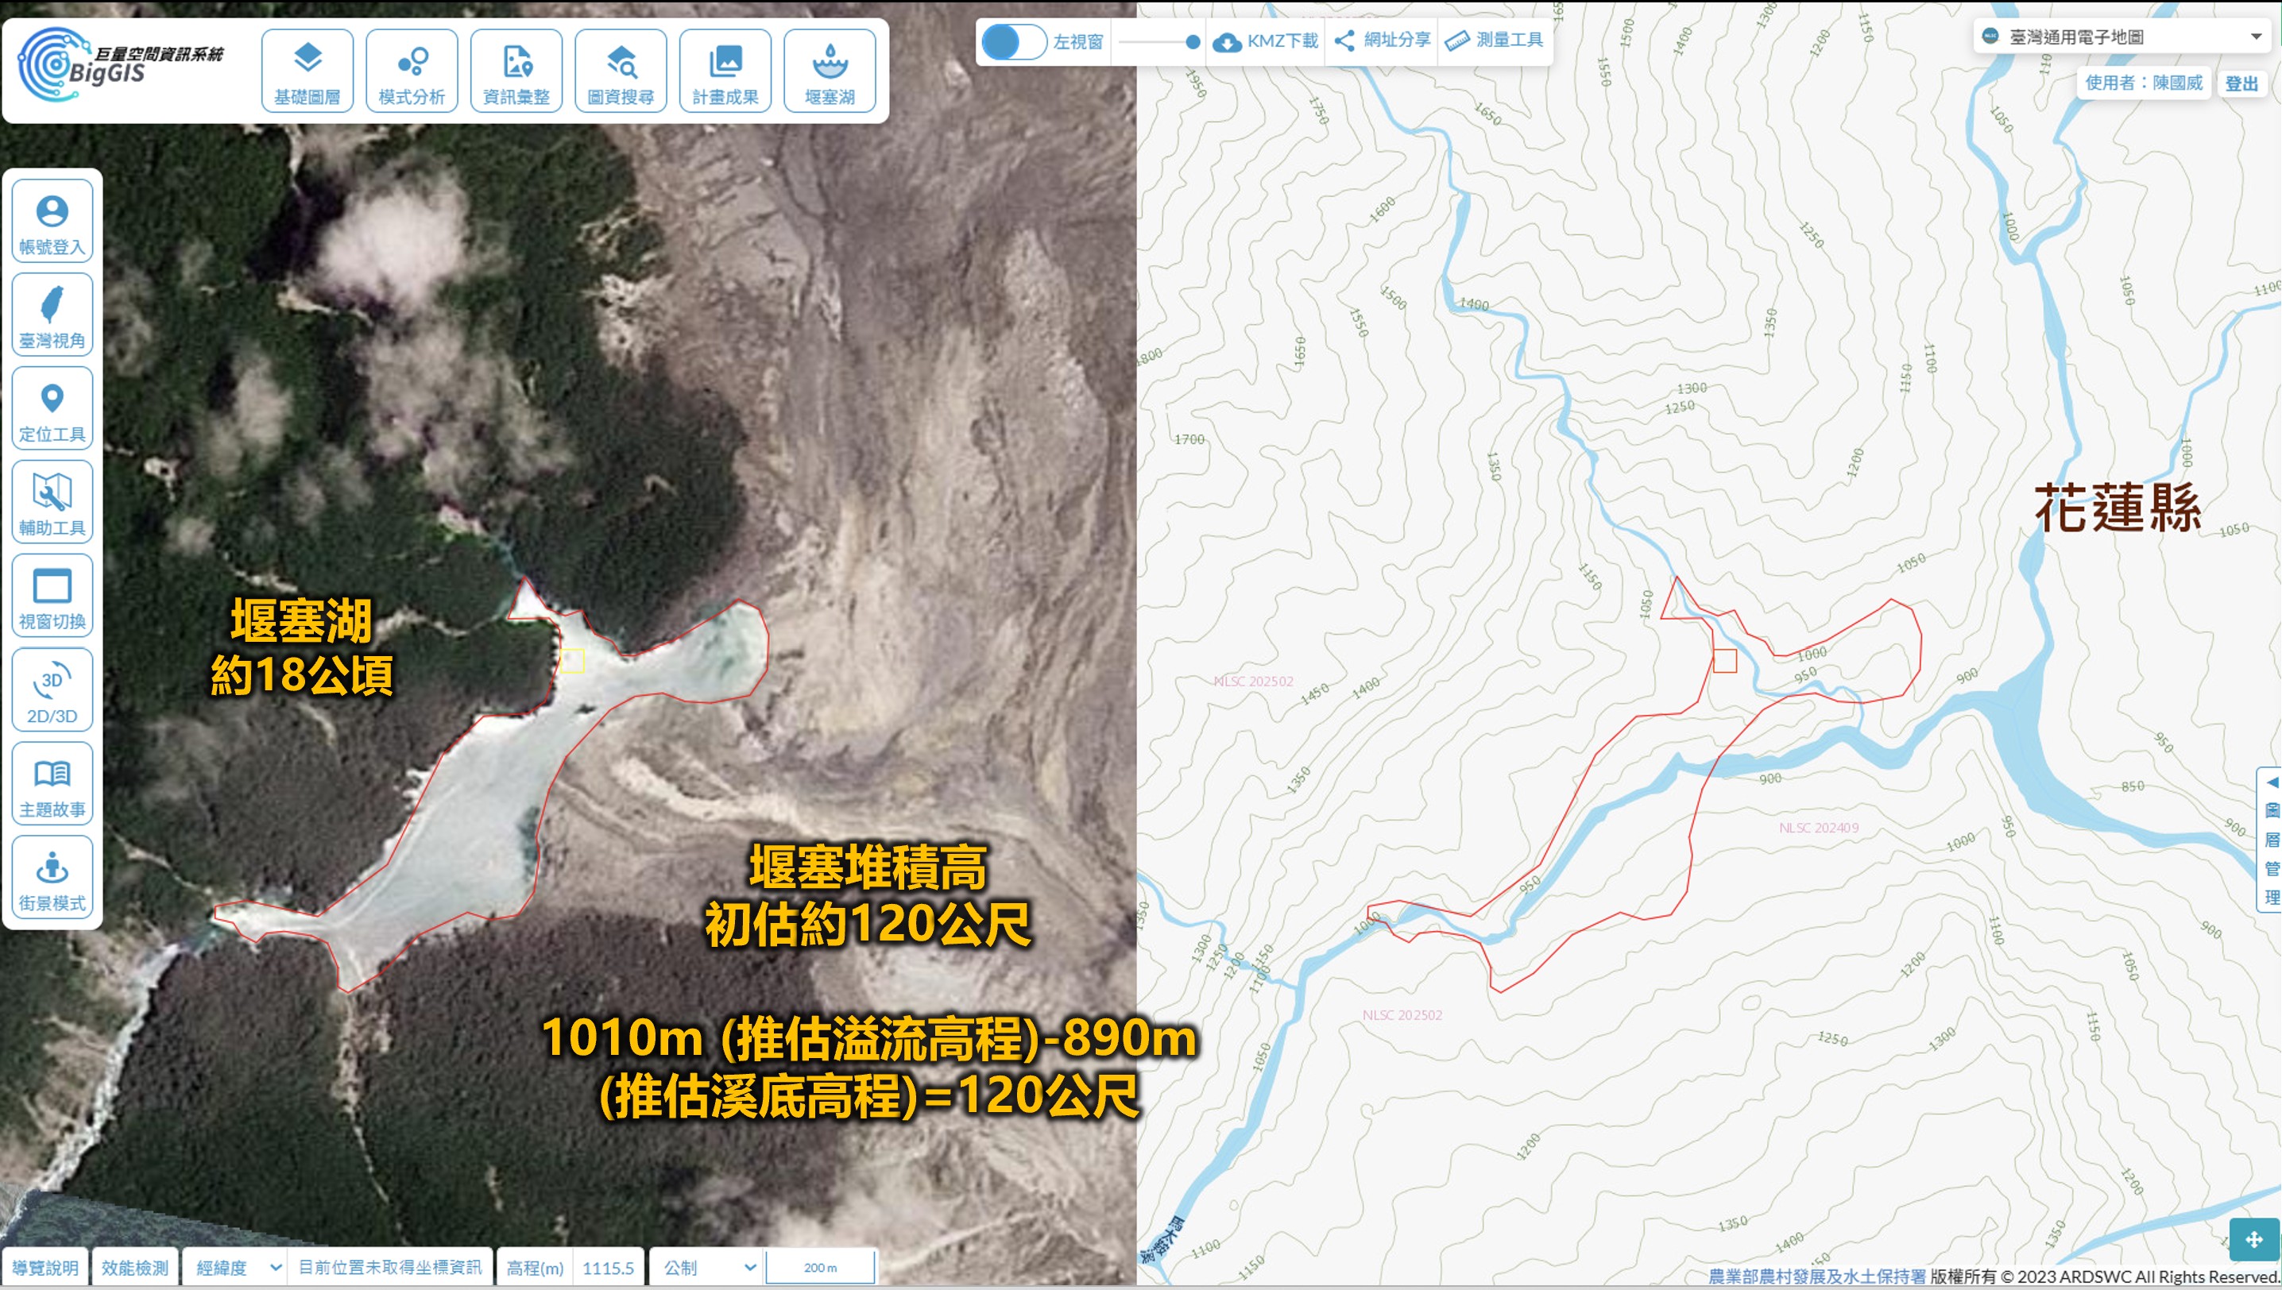The image size is (2282, 1290).
Task: Open 輔助工具 auxiliary tools
Action: (x=52, y=501)
